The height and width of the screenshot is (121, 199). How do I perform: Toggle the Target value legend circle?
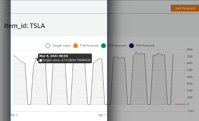pos(48,46)
